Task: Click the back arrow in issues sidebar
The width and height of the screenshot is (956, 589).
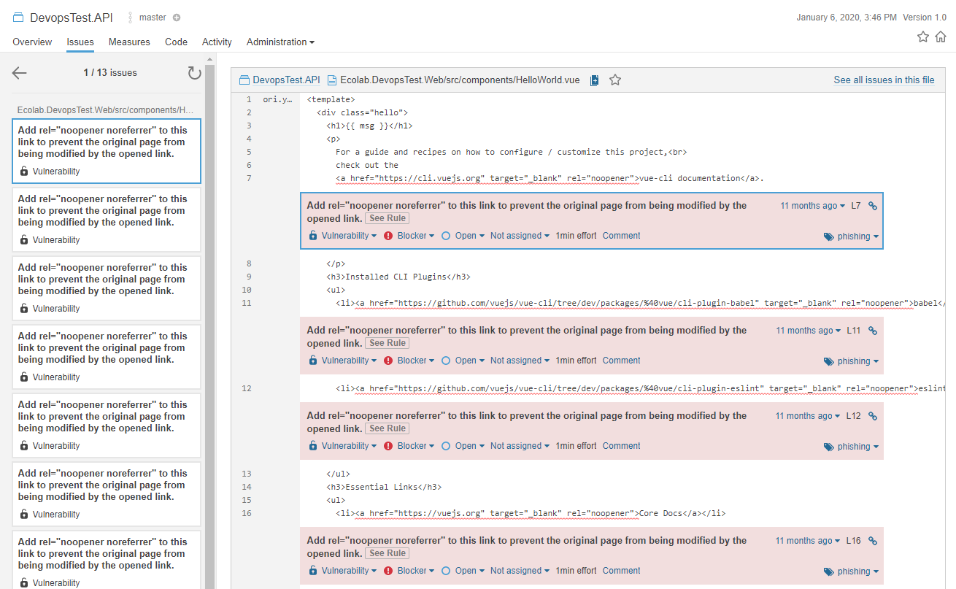Action: coord(20,73)
